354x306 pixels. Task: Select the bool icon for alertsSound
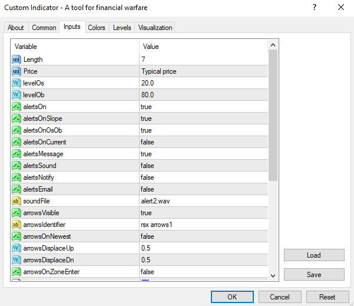[x=16, y=166]
